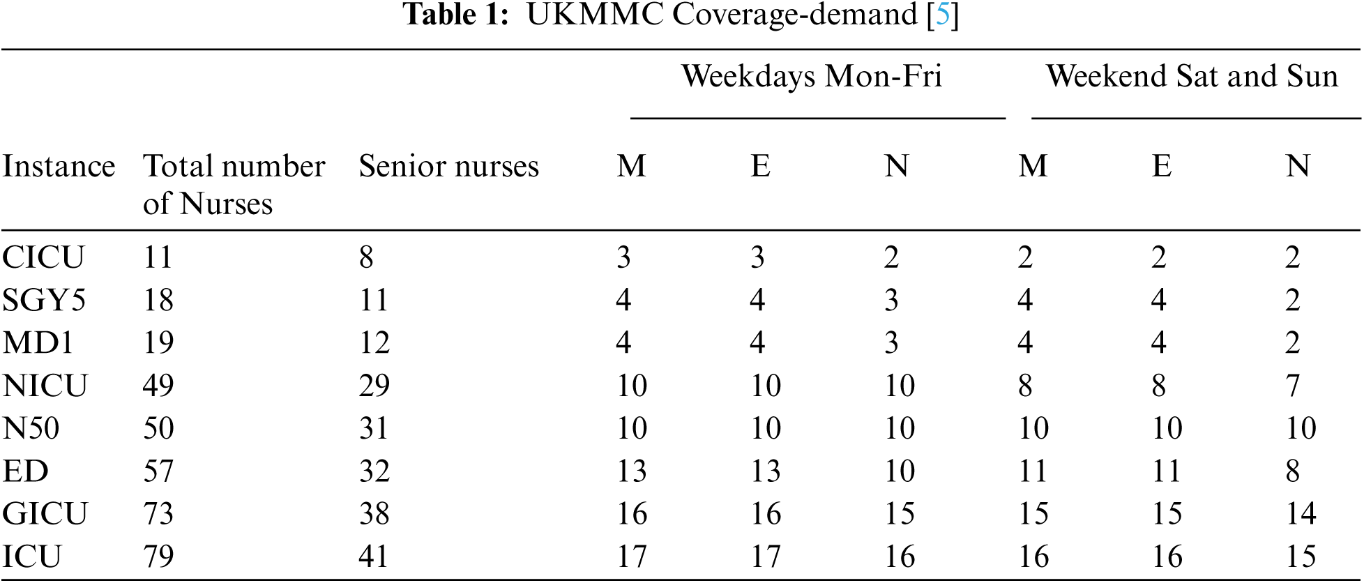Select the Weekend Sat and Sun header
The height and width of the screenshot is (583, 1364).
(1192, 76)
